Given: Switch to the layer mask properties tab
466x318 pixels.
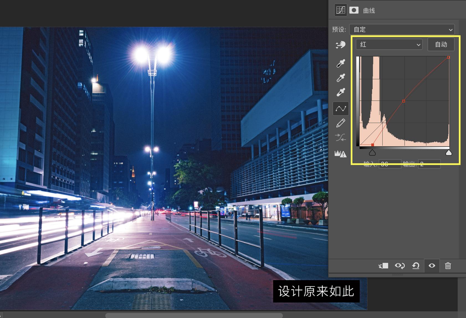Looking at the screenshot, I should tap(354, 10).
